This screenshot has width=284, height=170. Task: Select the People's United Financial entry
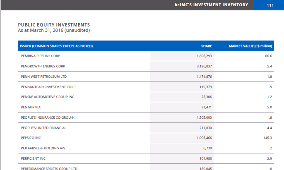coord(43,128)
